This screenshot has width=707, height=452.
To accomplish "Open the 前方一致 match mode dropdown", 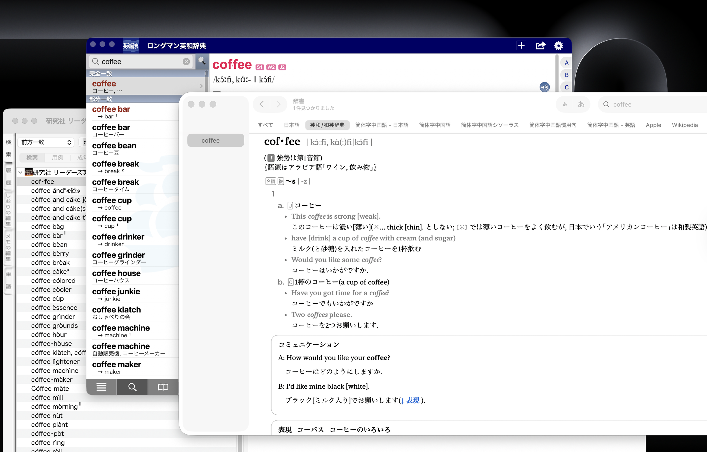I will coord(46,142).
